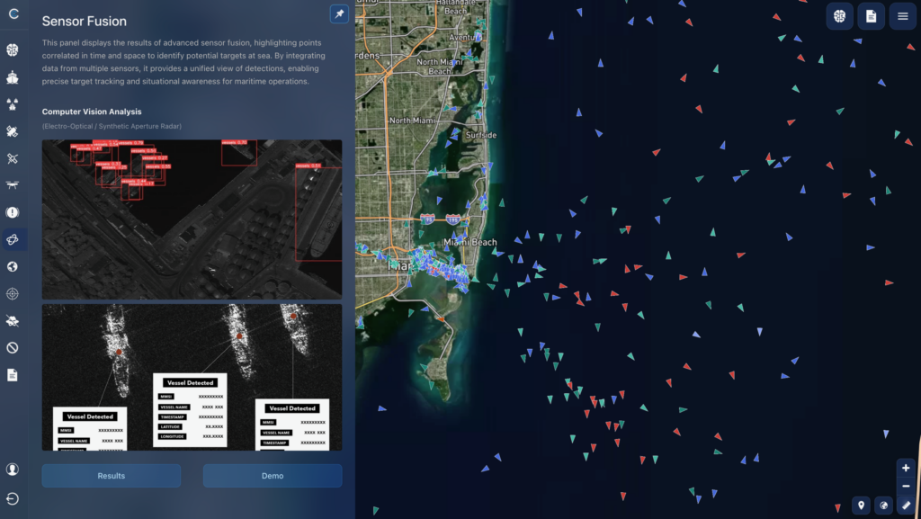Pin the Sensor Fusion panel

[x=339, y=14]
